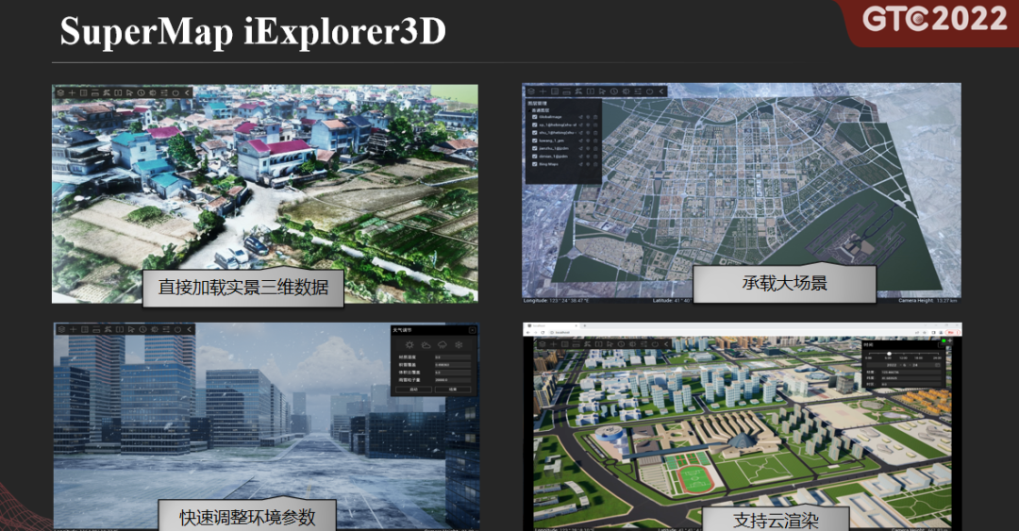The height and width of the screenshot is (531, 1019).
Task: Click the localhost address bar
Action: click(x=738, y=332)
